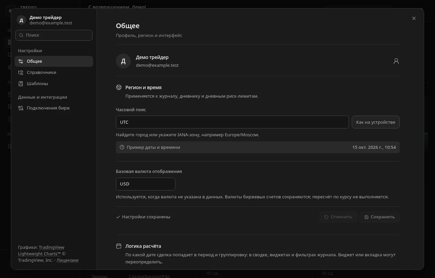
Task: Open the Лицензии link
Action: point(67,260)
